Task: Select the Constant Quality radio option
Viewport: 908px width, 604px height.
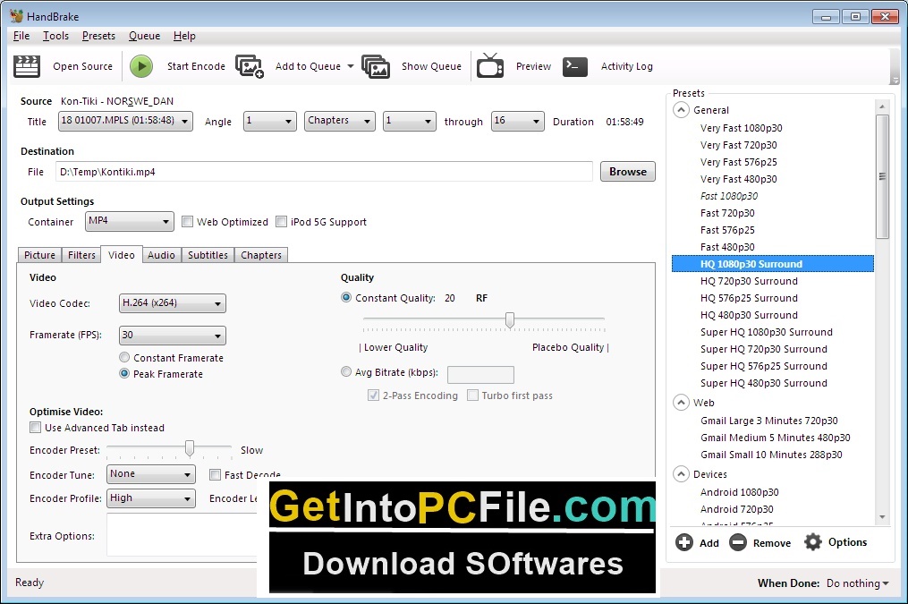Action: click(x=346, y=298)
